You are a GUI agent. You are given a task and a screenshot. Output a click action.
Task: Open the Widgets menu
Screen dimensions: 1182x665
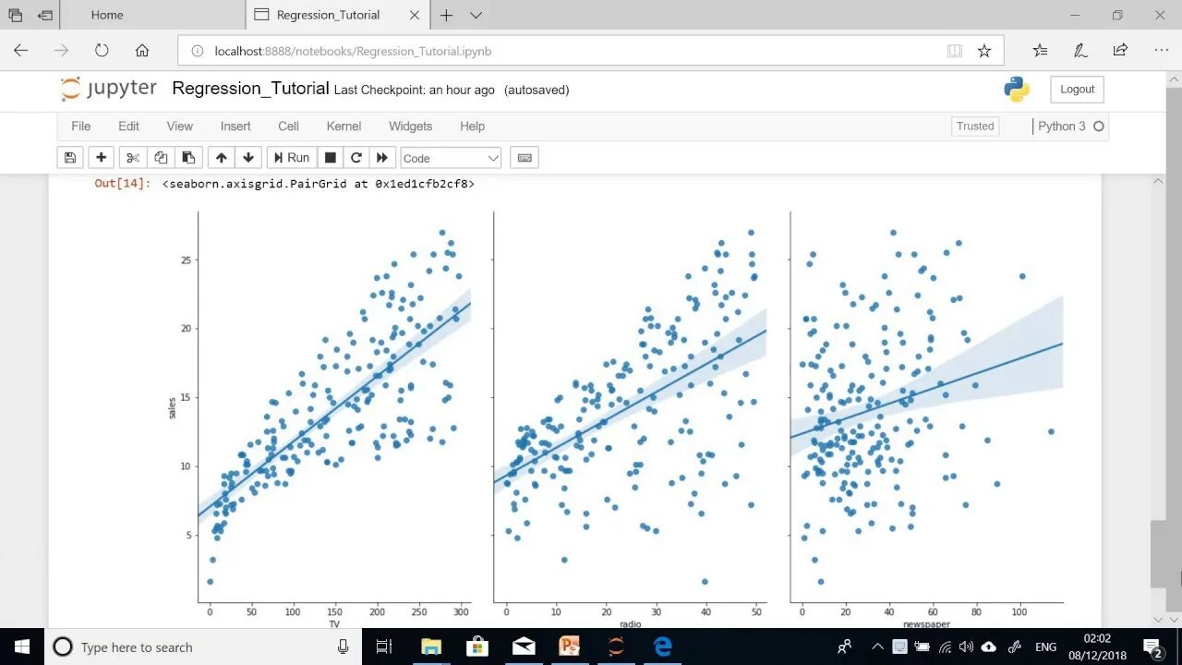coord(410,126)
